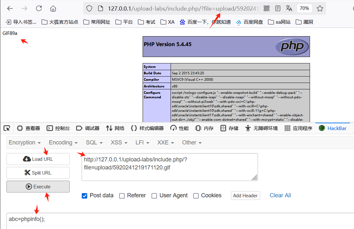The height and width of the screenshot is (229, 354).
Task: Go back to the previous page
Action: (x=10, y=9)
